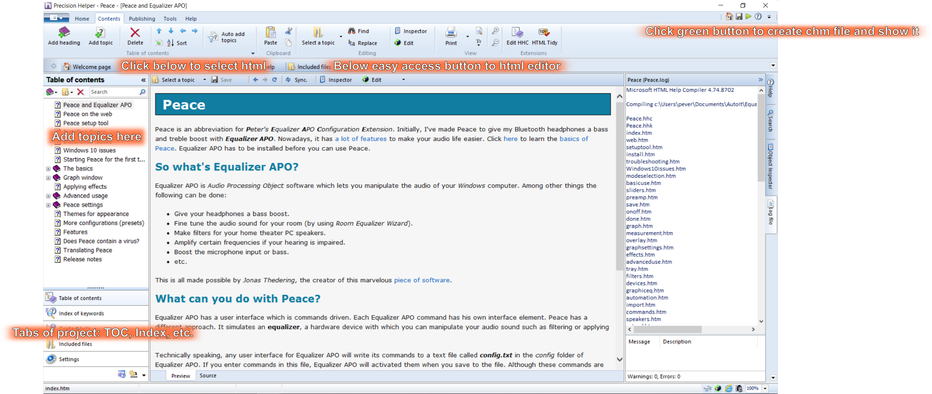Image resolution: width=932 pixels, height=394 pixels.
Task: Click the print preview icon in View group
Action: [x=479, y=31]
